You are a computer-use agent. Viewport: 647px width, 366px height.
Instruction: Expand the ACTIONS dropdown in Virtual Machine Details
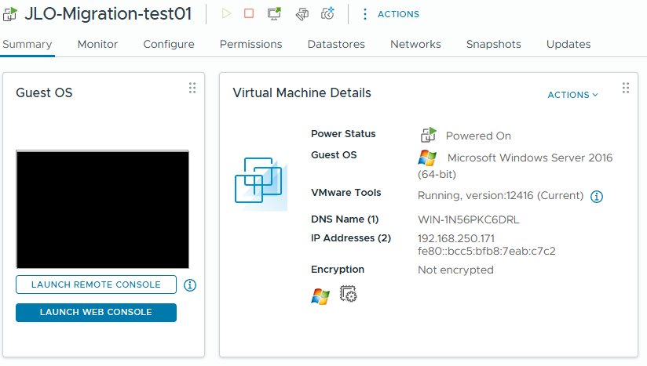(x=572, y=95)
